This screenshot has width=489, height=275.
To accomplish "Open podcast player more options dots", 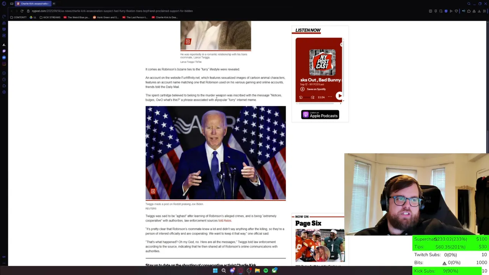I will (x=330, y=97).
